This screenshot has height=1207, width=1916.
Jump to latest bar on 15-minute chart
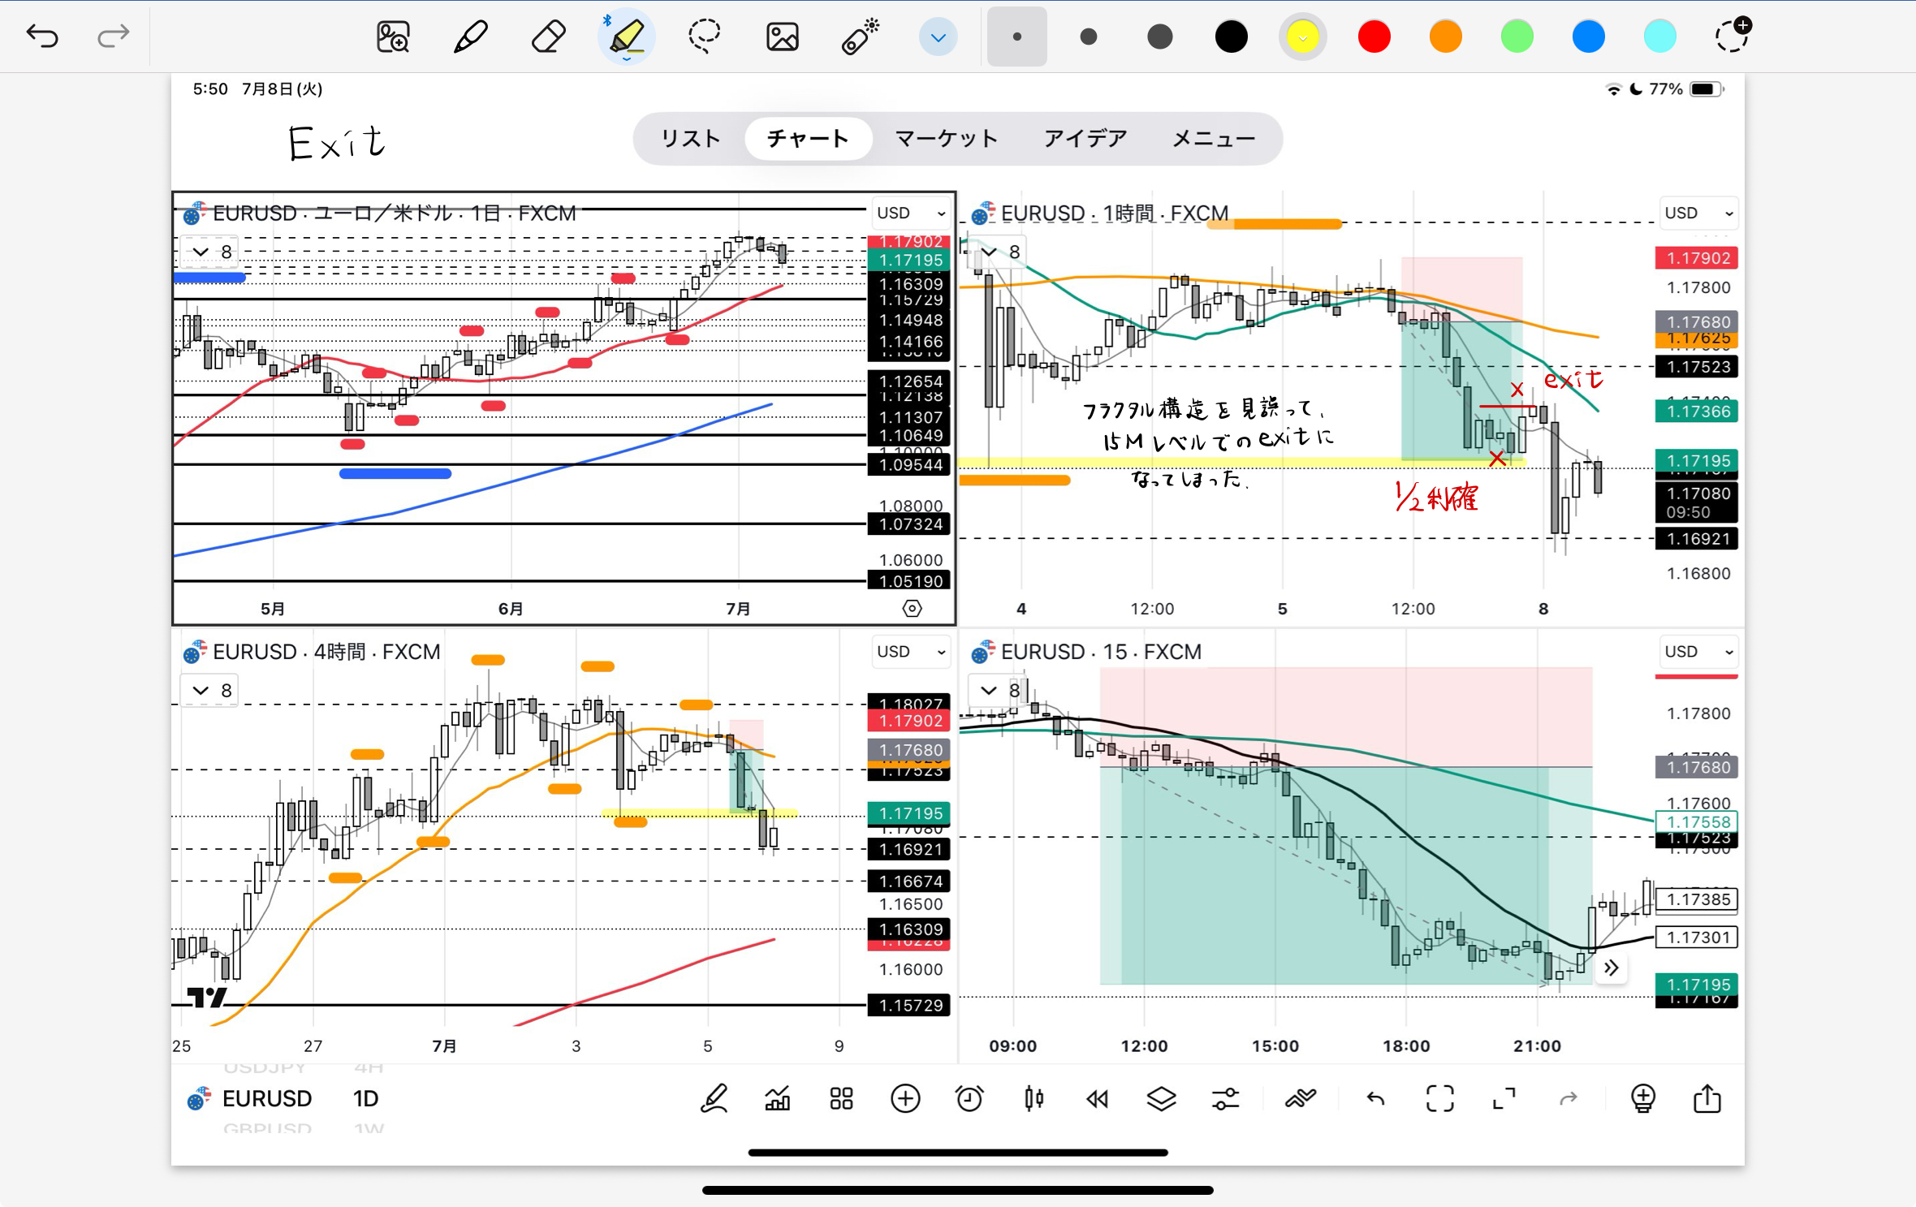click(x=1611, y=968)
